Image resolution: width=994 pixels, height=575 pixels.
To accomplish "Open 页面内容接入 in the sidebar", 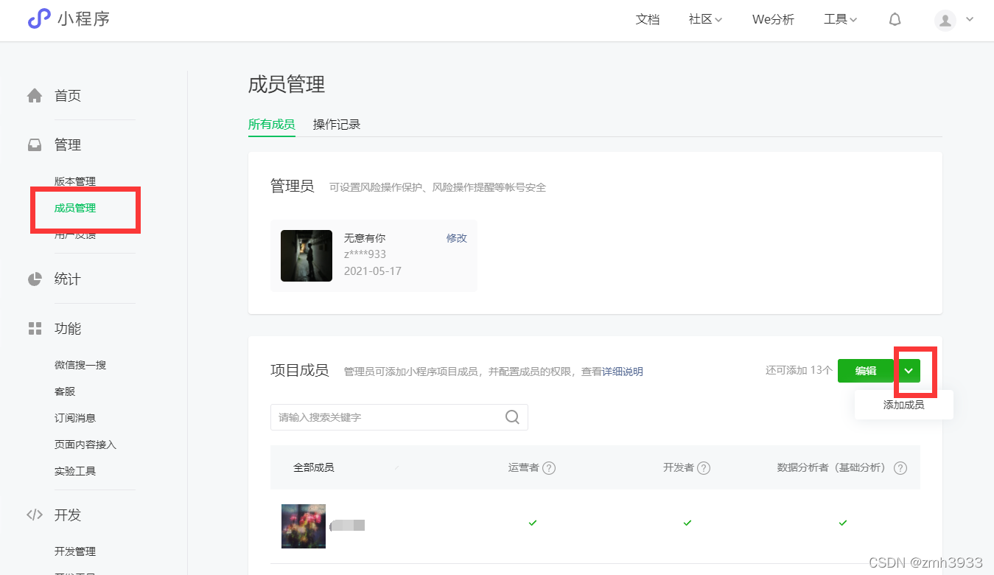I will 85,445.
